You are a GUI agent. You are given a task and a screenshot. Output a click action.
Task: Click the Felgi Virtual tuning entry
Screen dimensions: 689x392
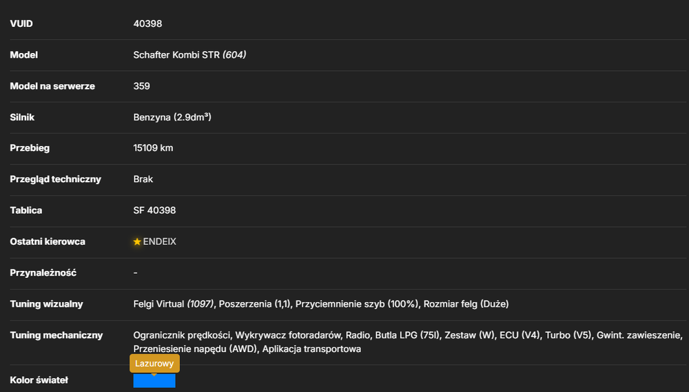pos(174,304)
